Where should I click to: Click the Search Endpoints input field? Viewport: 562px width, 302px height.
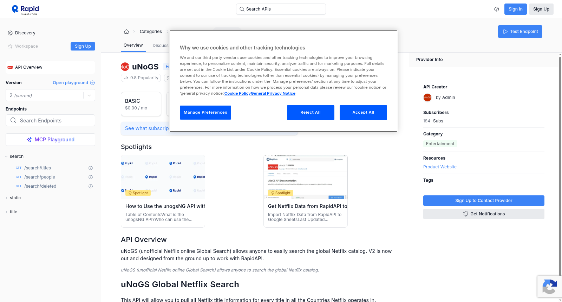[50, 120]
